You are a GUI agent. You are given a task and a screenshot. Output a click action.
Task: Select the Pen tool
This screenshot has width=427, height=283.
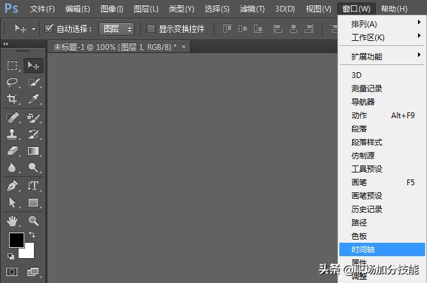point(12,186)
